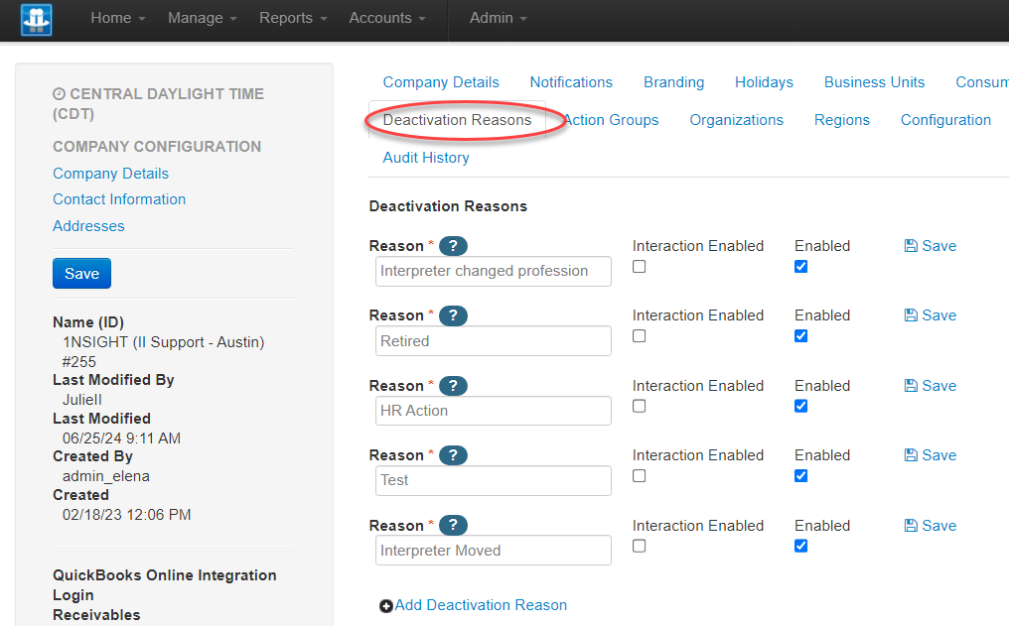The image size is (1009, 626).
Task: Open help for the "Test" reason field
Action: pos(453,454)
